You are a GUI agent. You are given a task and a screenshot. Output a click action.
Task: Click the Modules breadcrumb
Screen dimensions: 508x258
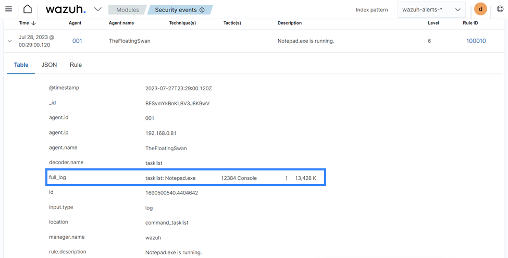(x=127, y=10)
